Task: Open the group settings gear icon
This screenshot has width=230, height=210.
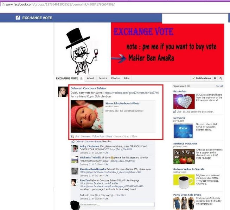Action: (215, 78)
